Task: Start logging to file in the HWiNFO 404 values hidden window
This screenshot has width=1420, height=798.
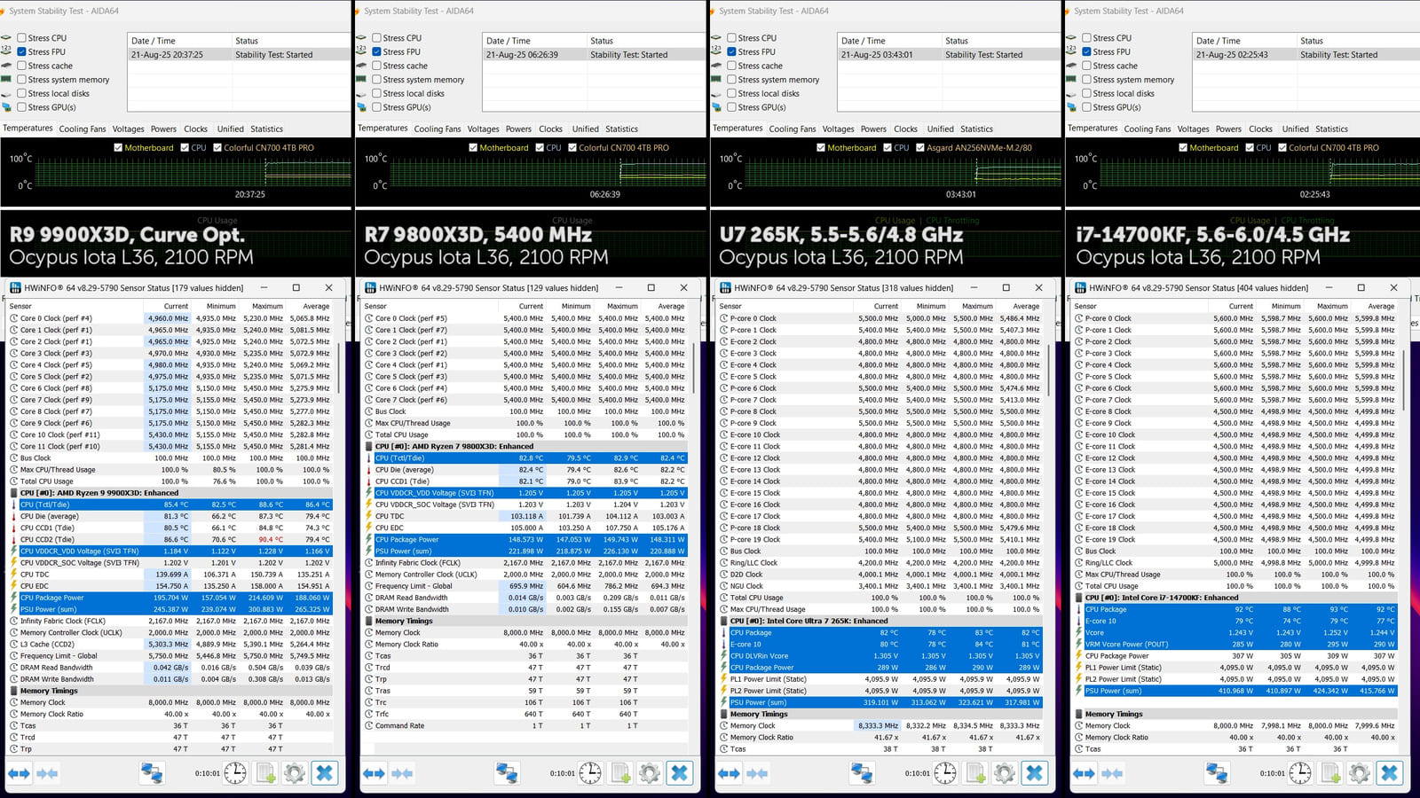Action: click(x=1331, y=773)
